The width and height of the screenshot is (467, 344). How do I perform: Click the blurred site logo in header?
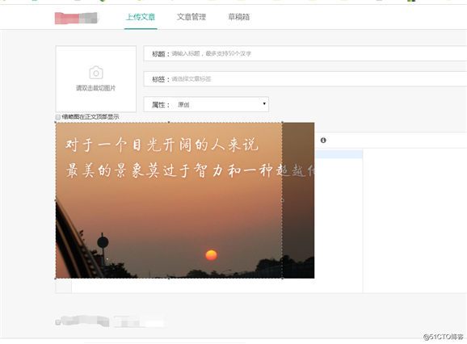76,18
